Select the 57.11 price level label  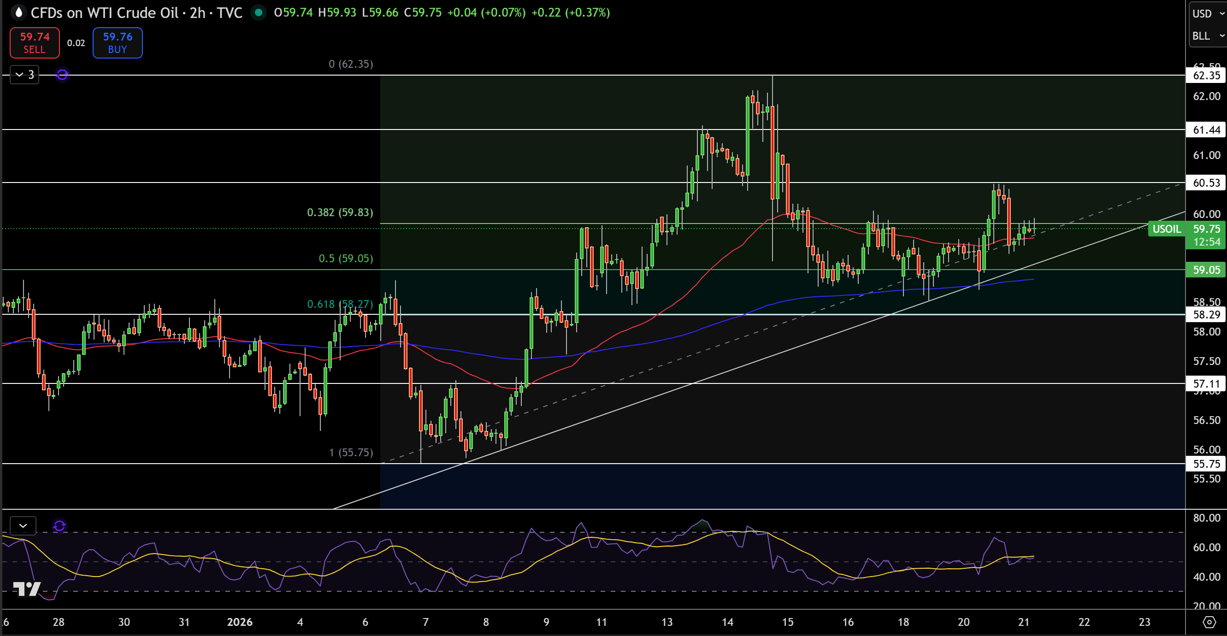[1206, 383]
